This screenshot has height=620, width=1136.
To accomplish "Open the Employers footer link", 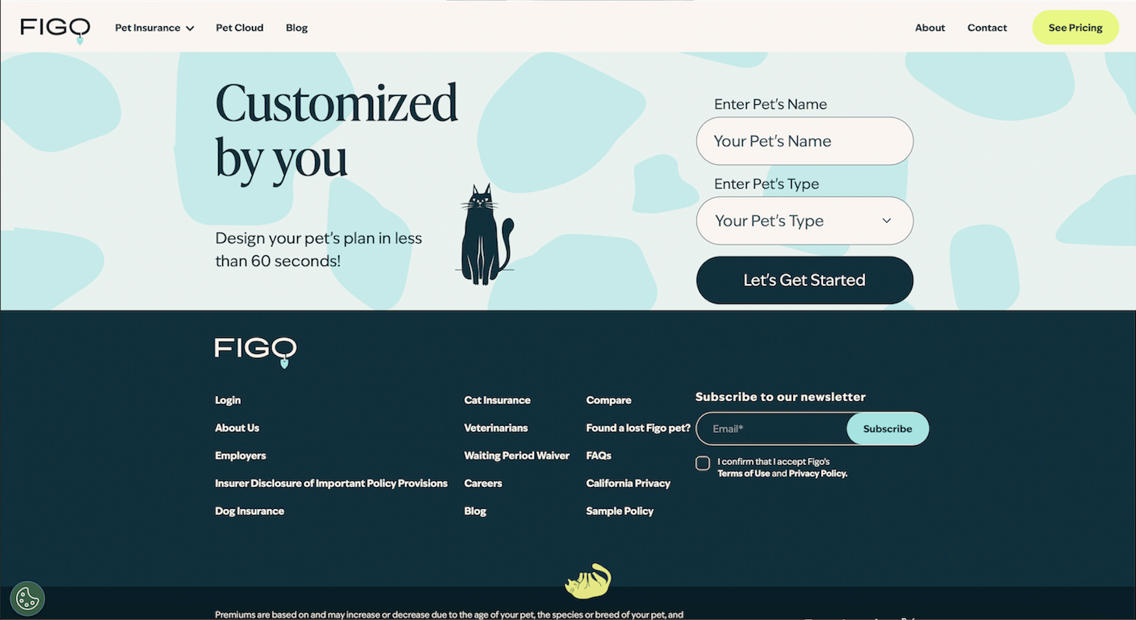I will (240, 456).
